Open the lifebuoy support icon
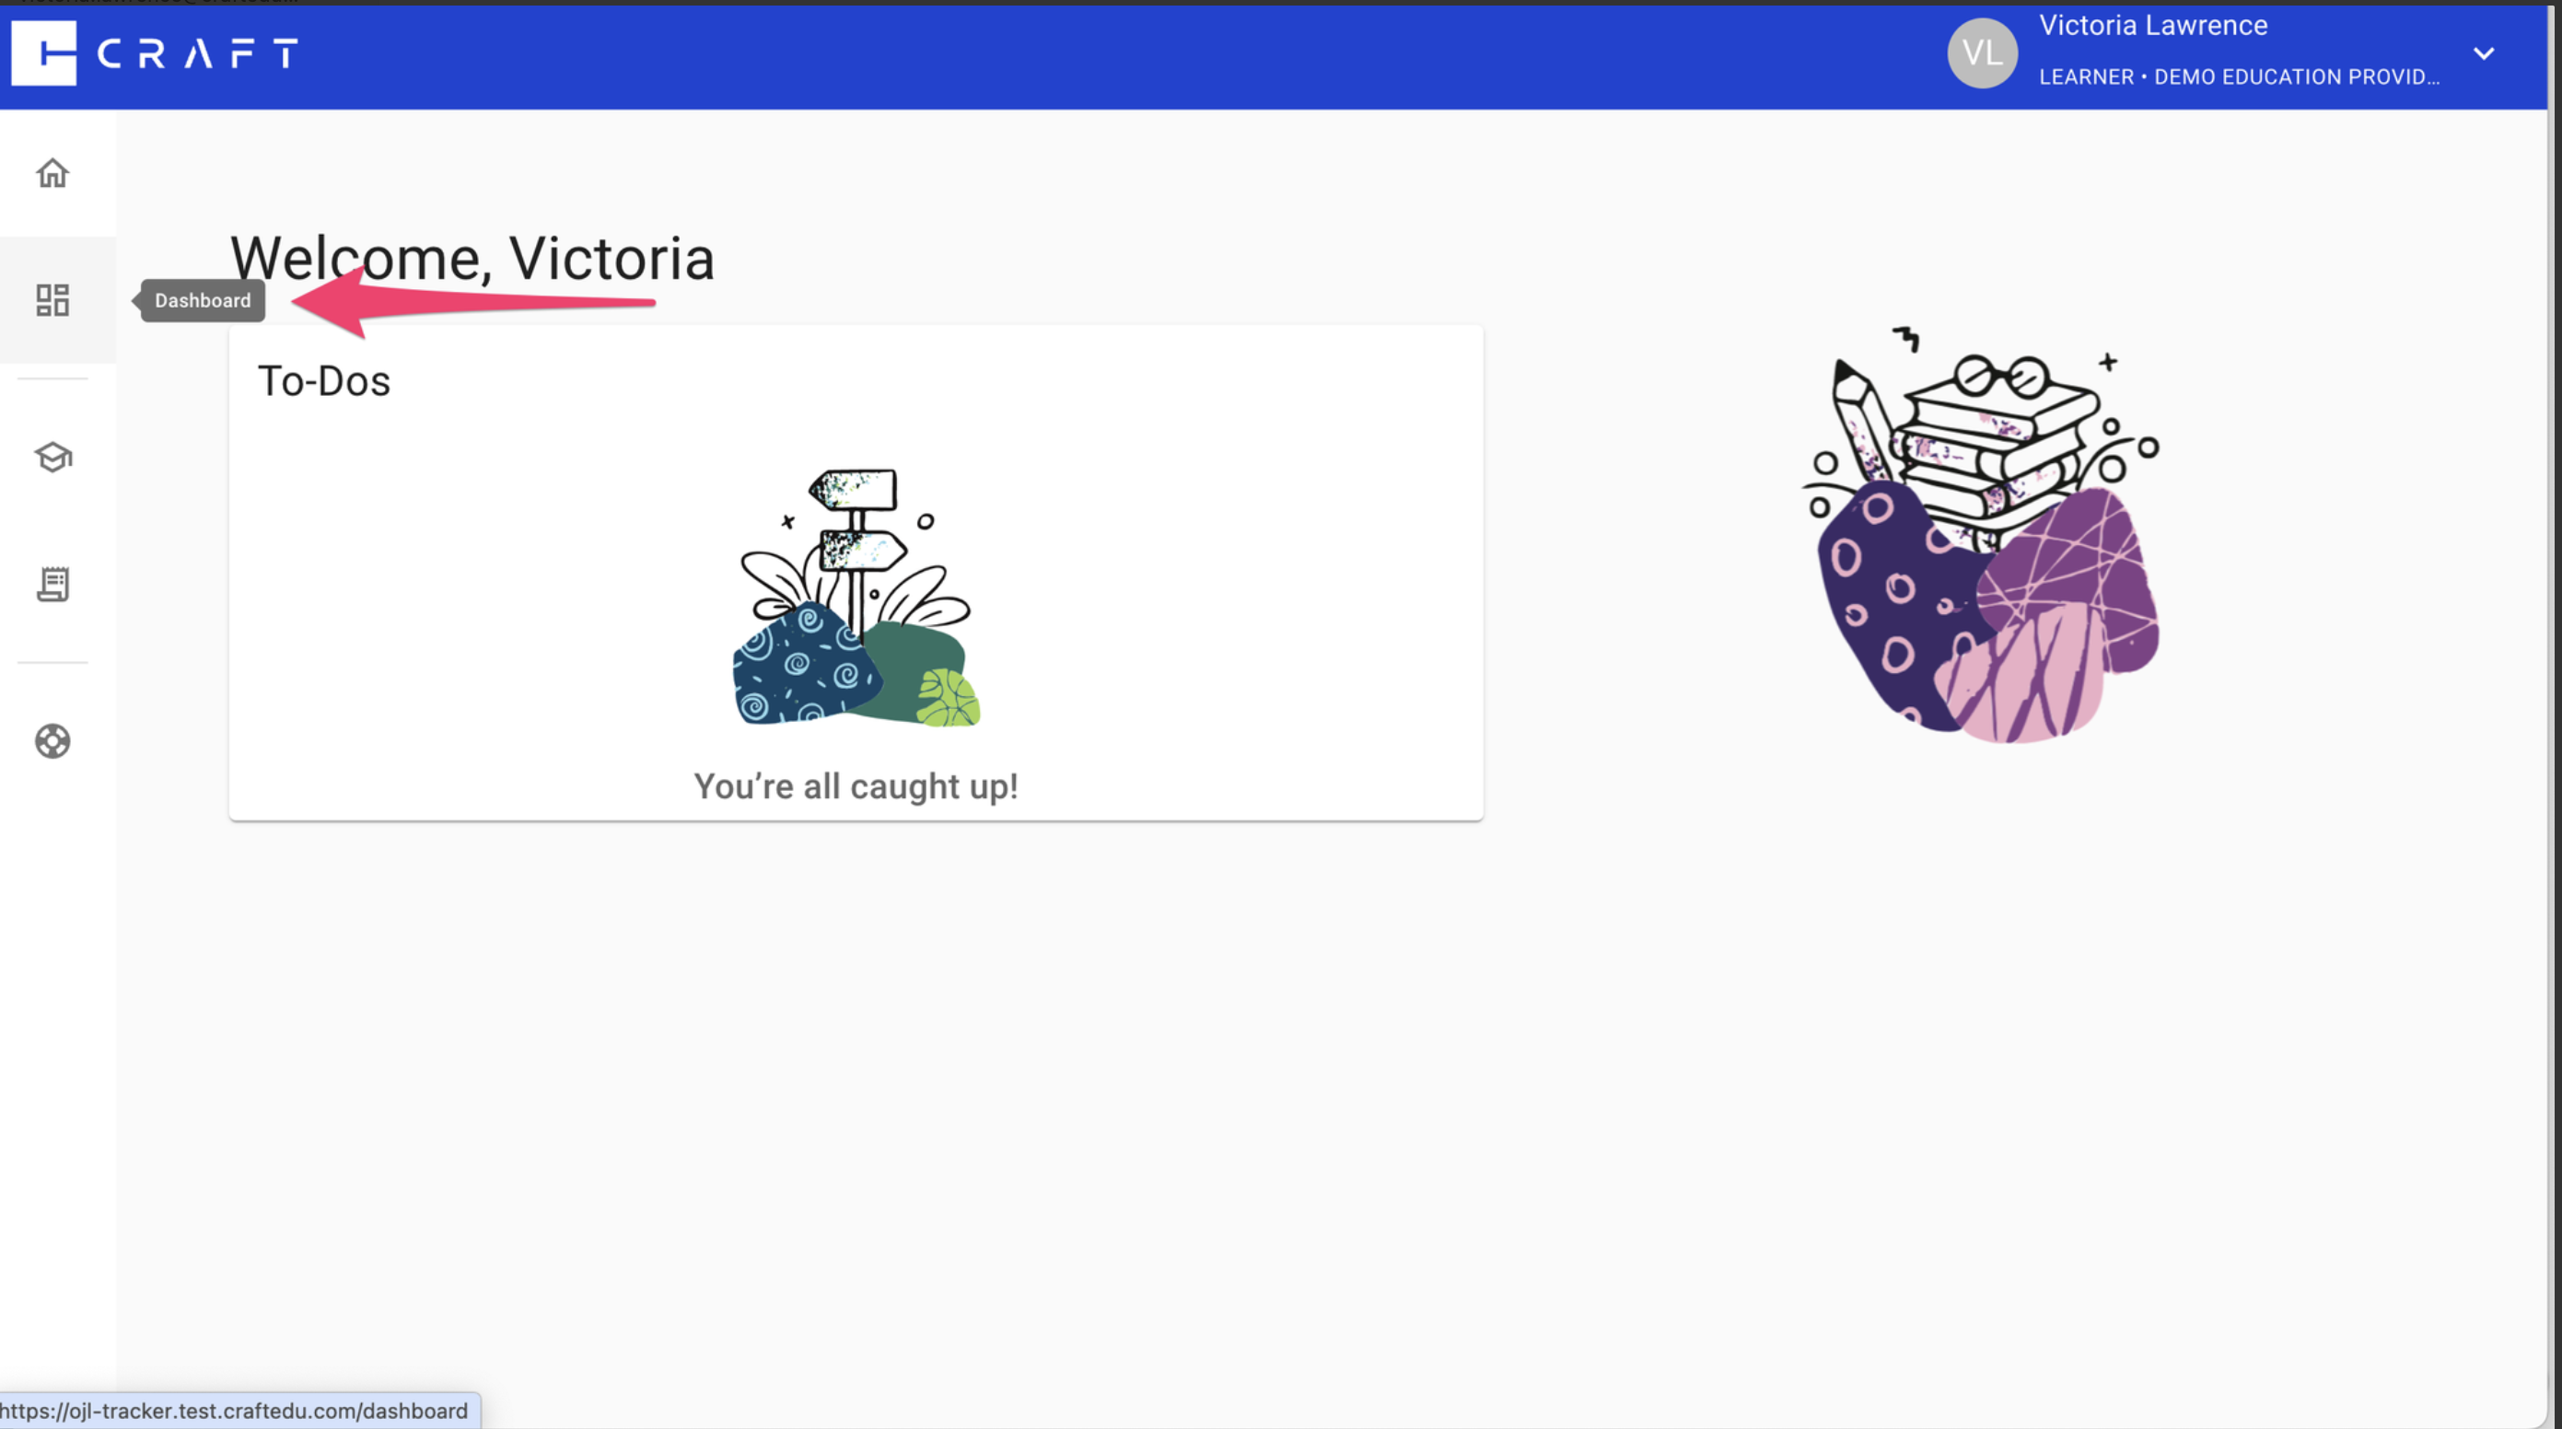The image size is (2562, 1429). (x=52, y=741)
